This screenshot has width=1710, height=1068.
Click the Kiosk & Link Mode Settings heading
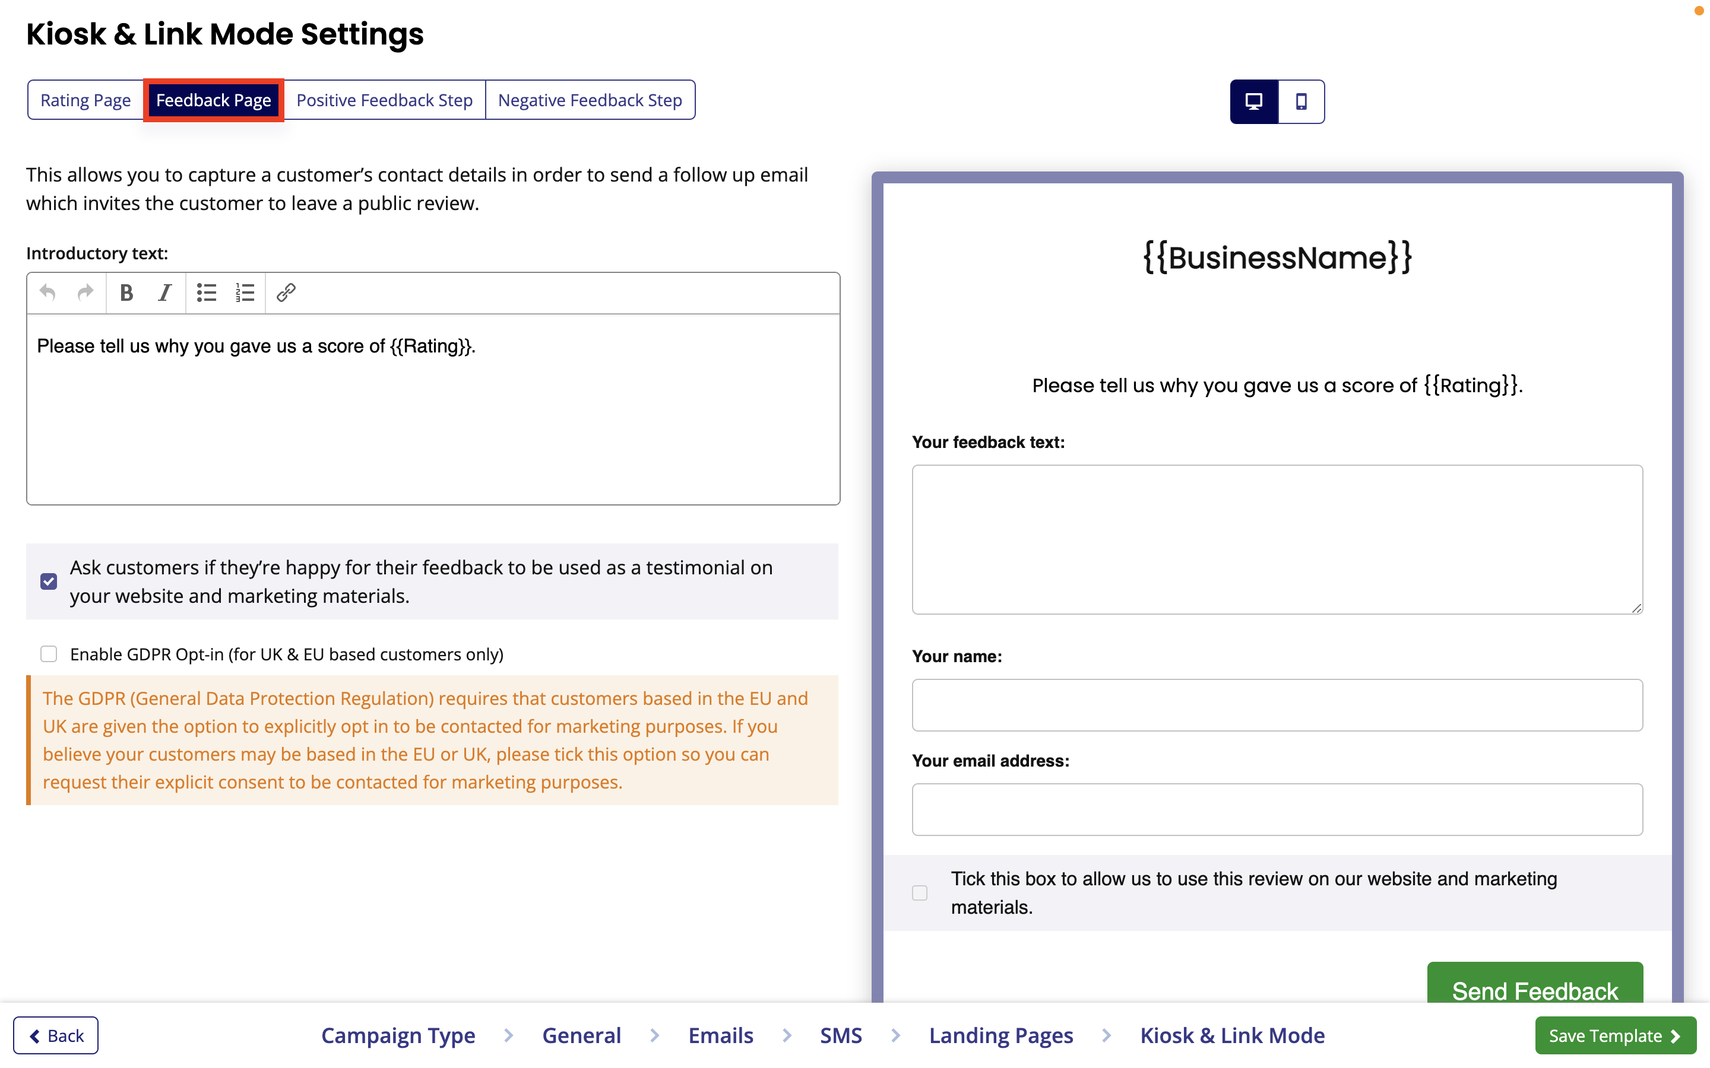(224, 34)
